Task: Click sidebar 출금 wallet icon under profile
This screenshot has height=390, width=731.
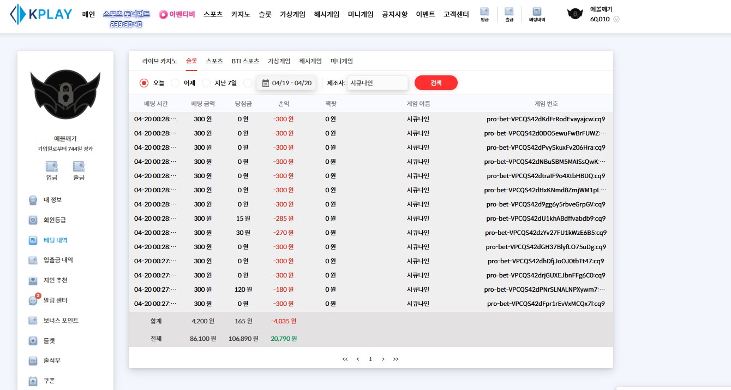Action: pyautogui.click(x=79, y=167)
